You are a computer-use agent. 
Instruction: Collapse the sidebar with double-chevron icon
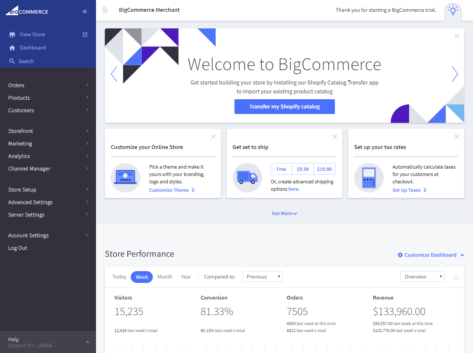[85, 11]
